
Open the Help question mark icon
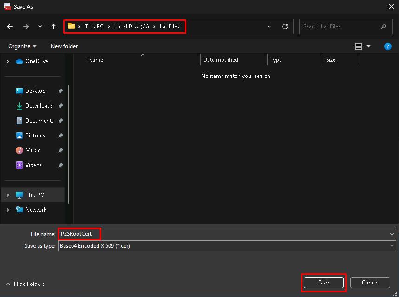tap(388, 46)
